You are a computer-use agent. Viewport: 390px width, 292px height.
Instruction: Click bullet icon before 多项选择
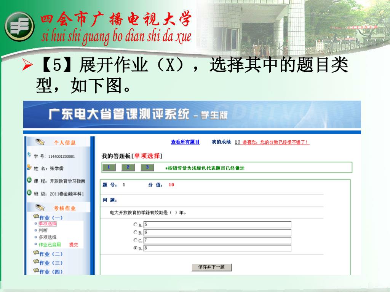(x=35, y=237)
